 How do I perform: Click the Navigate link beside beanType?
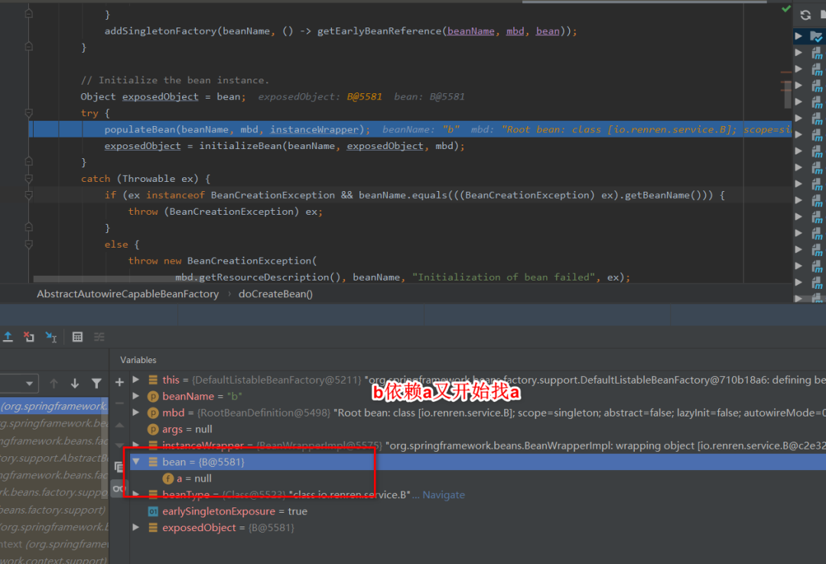click(444, 495)
